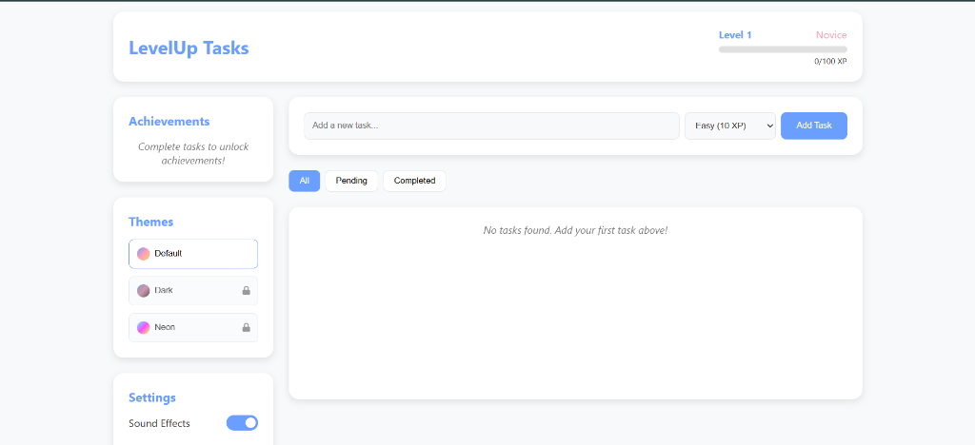Click the Level 1 label
The width and height of the screenshot is (975, 445).
pyautogui.click(x=735, y=35)
